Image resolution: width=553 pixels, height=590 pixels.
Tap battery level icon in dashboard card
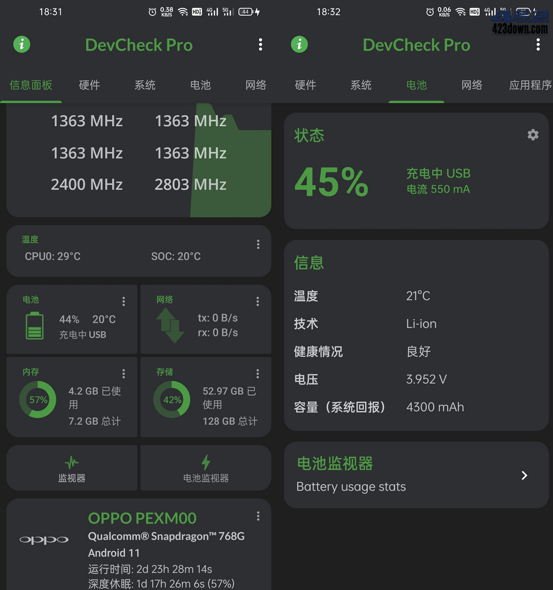tap(34, 325)
